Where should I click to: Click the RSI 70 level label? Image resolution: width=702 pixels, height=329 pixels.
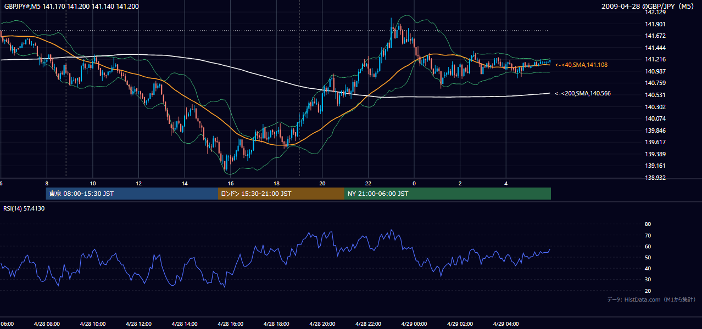(x=648, y=235)
